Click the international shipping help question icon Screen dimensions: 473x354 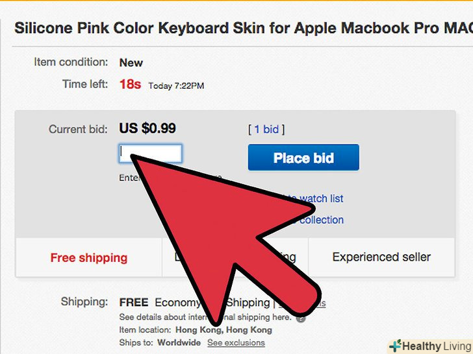point(300,318)
